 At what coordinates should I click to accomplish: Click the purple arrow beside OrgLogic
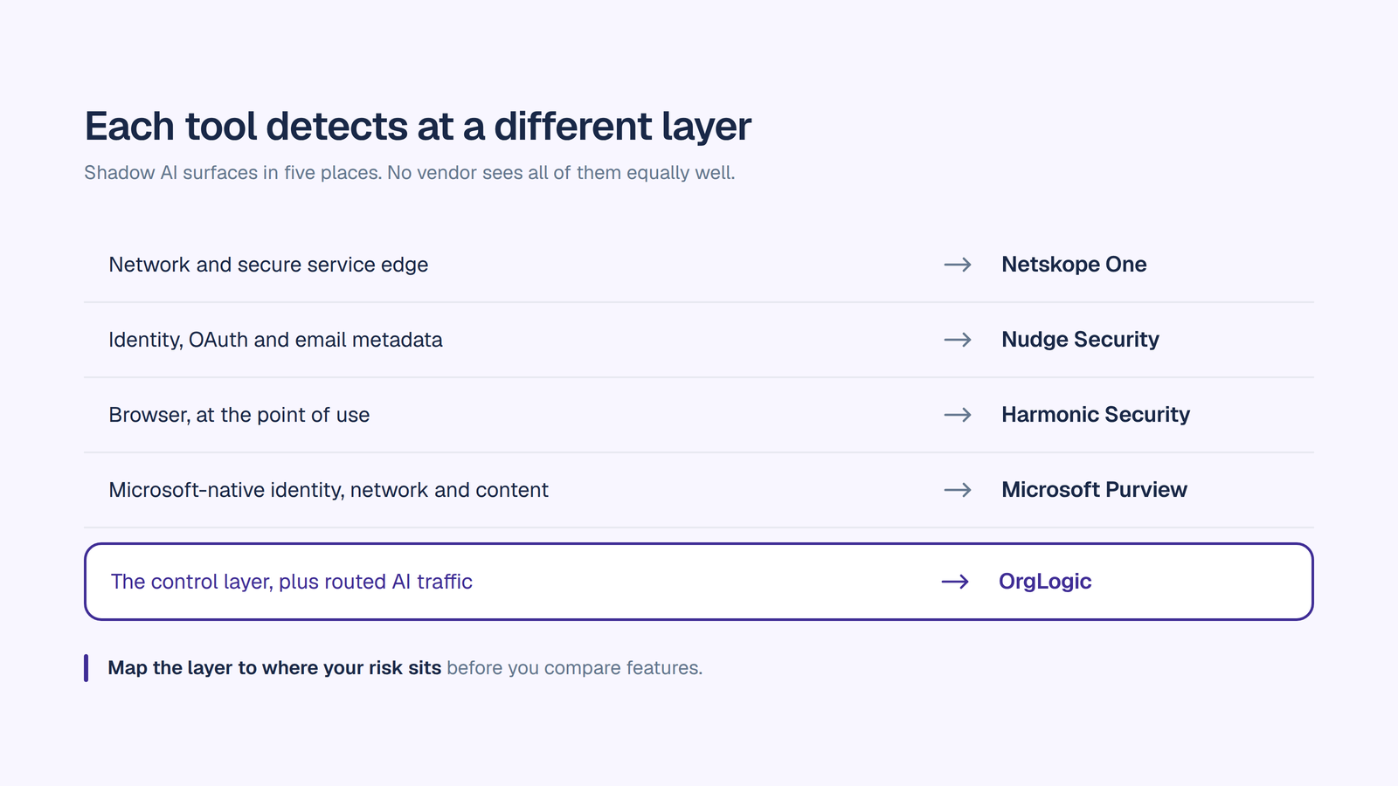955,582
